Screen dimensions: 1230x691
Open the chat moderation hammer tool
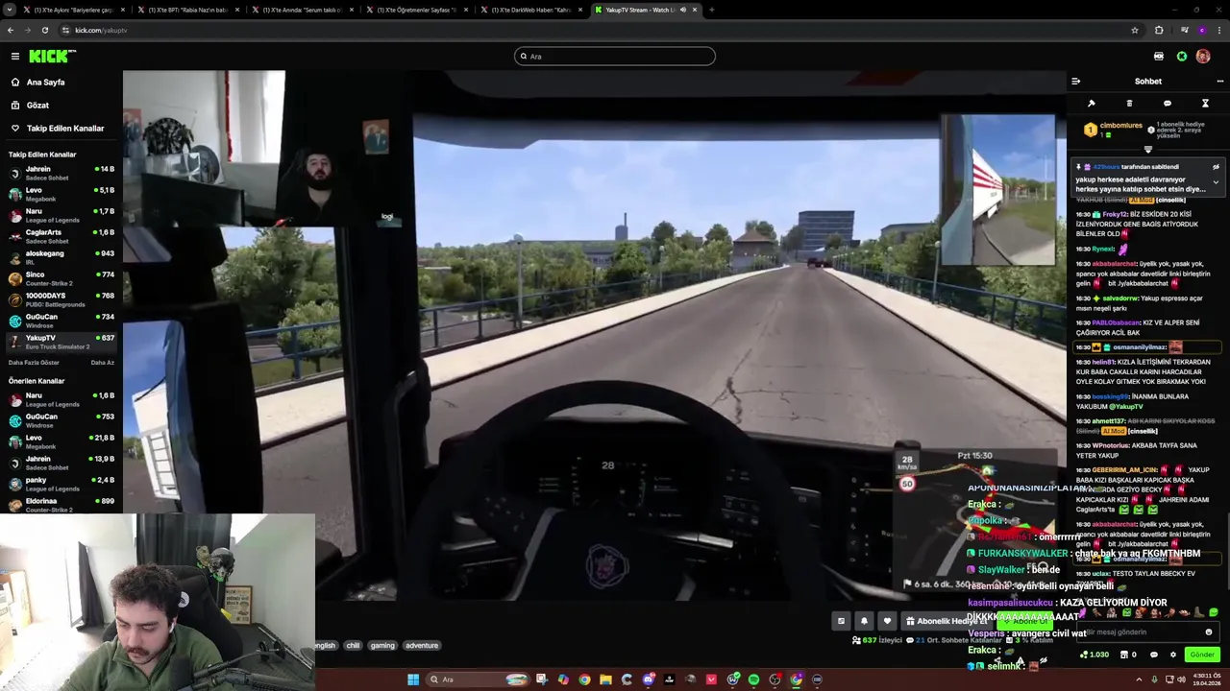(1091, 104)
